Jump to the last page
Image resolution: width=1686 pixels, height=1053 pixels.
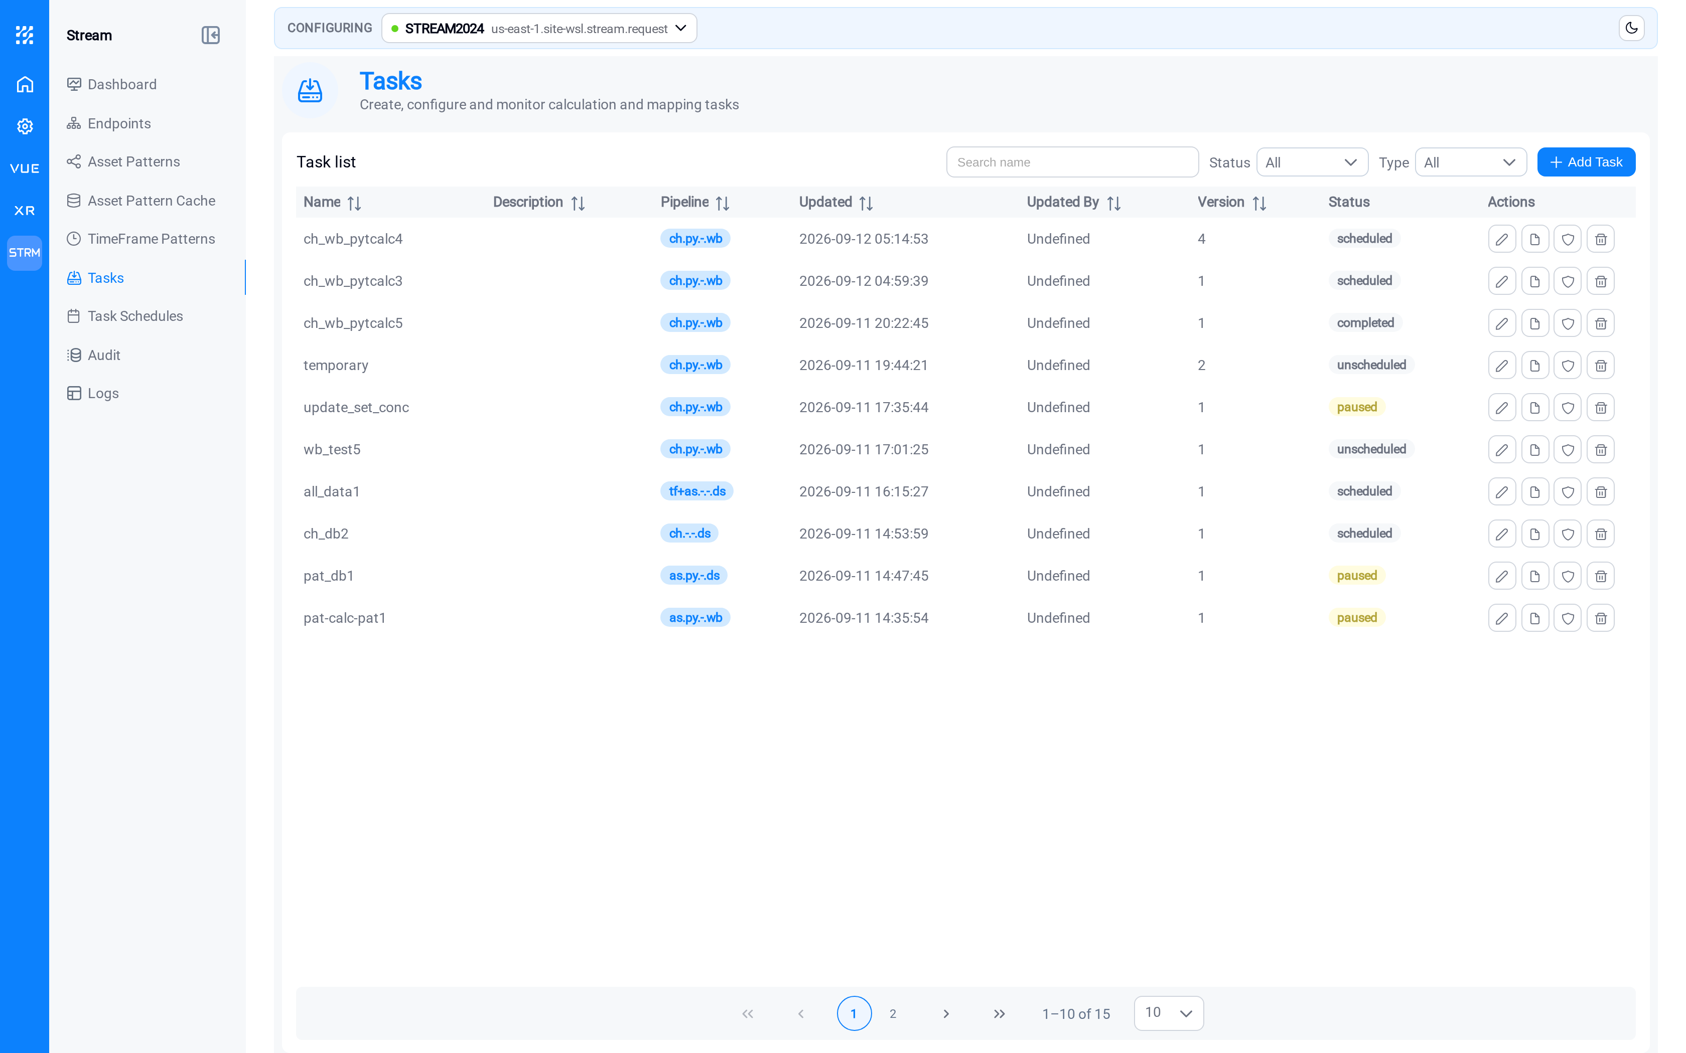coord(999,1013)
